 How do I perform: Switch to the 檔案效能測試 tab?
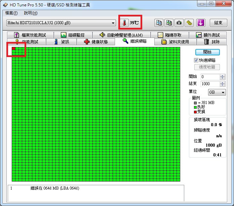coord(30,35)
